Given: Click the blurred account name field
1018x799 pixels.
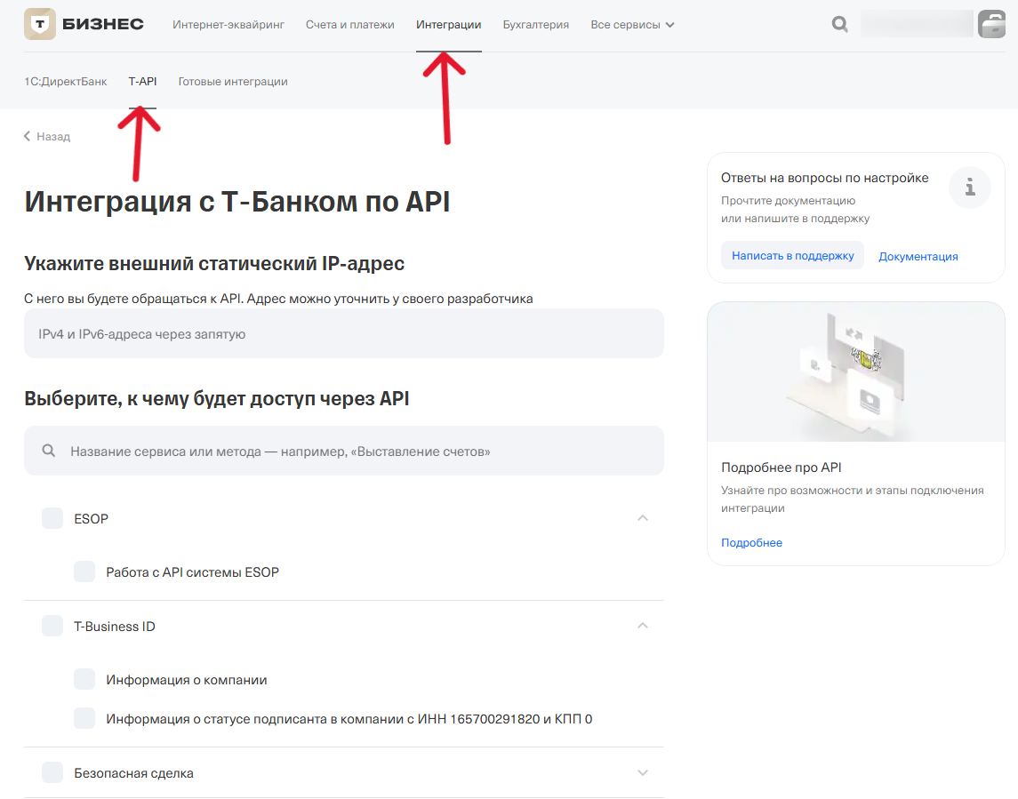Looking at the screenshot, I should coord(917,24).
